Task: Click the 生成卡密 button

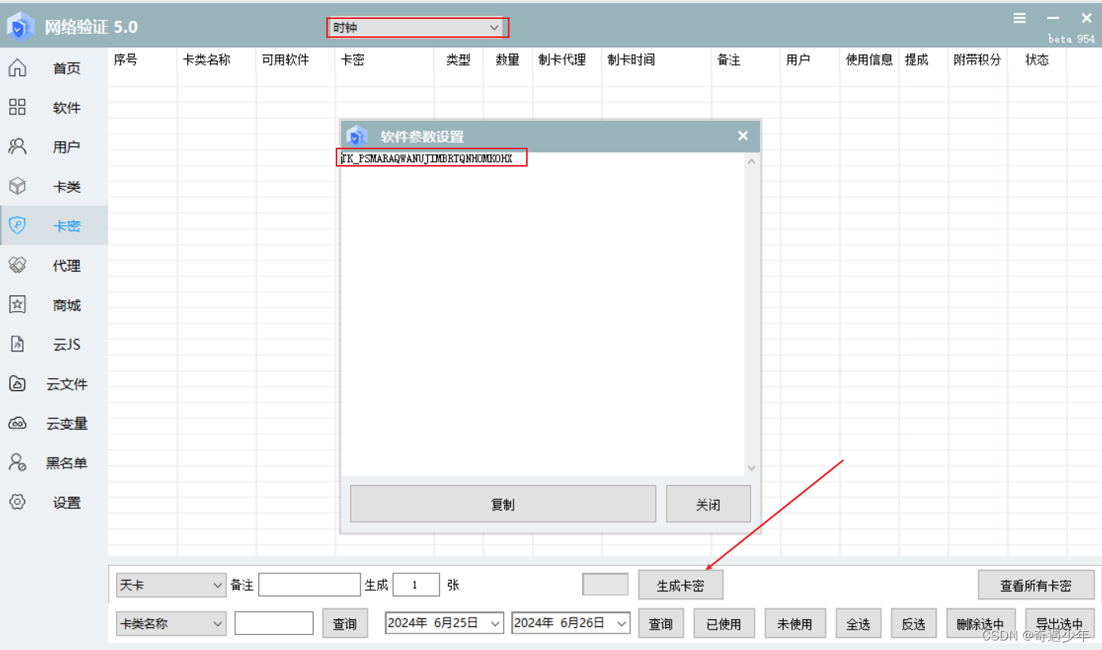Action: tap(680, 585)
